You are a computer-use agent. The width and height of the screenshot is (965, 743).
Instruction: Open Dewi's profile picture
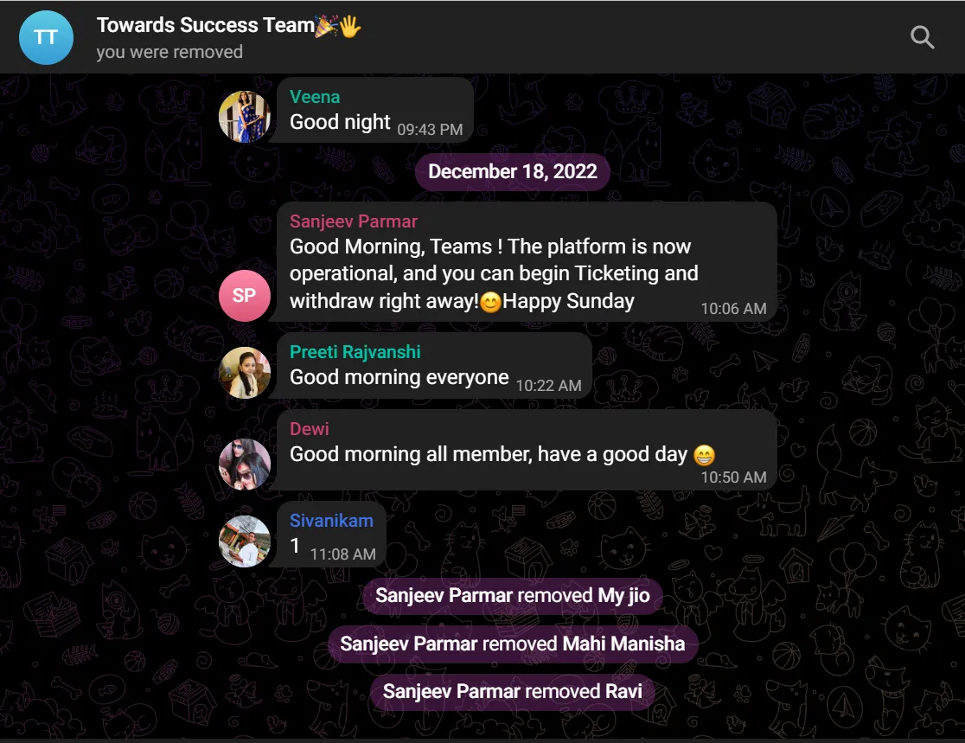click(x=245, y=464)
